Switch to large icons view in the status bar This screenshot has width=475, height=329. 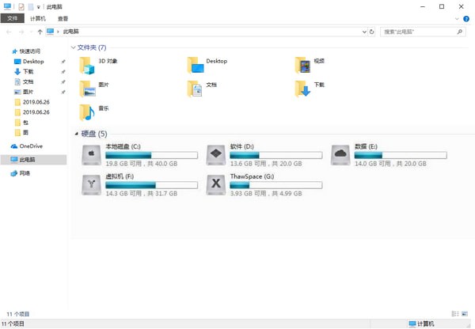(465, 313)
